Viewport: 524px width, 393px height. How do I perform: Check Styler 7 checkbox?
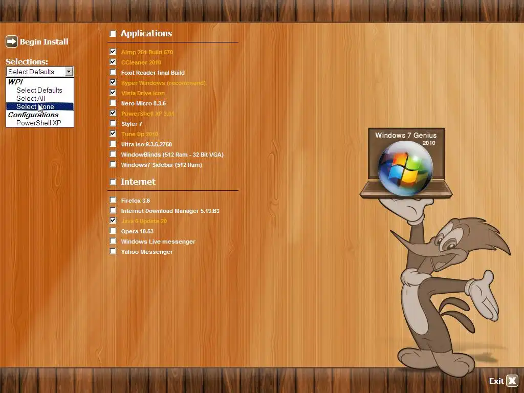[113, 123]
